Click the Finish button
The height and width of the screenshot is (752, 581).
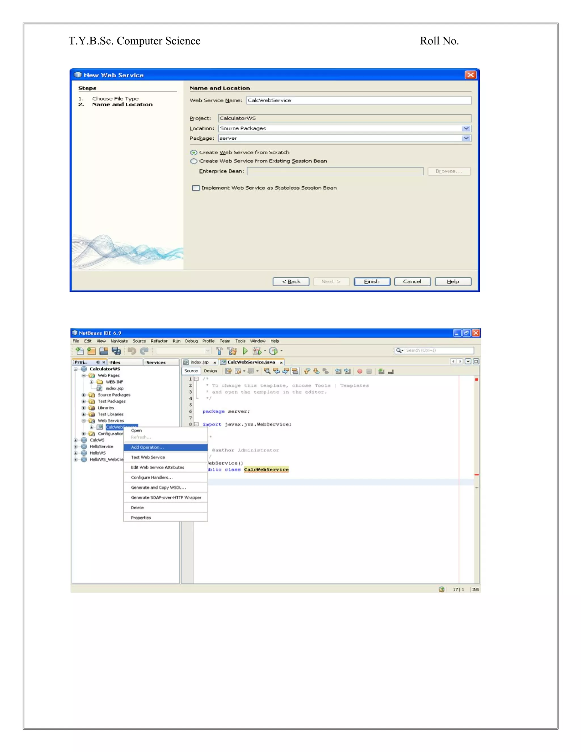pos(372,281)
